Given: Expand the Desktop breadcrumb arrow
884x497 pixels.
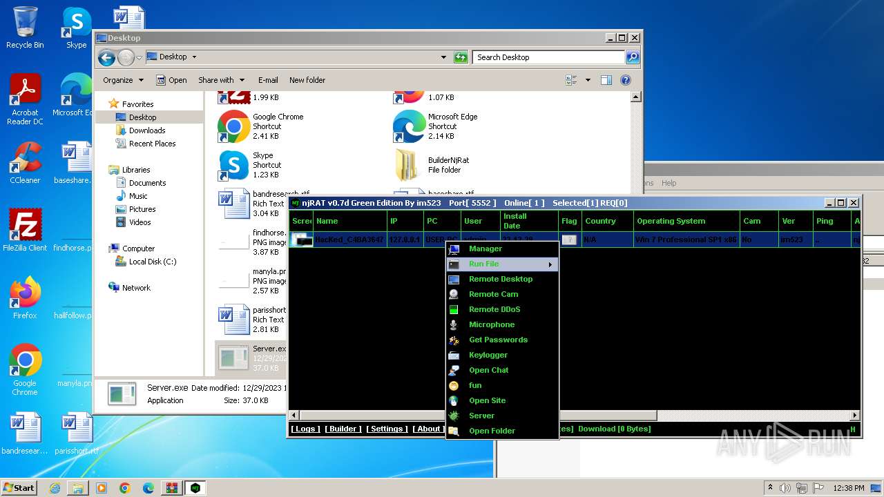Looking at the screenshot, I should (x=194, y=57).
